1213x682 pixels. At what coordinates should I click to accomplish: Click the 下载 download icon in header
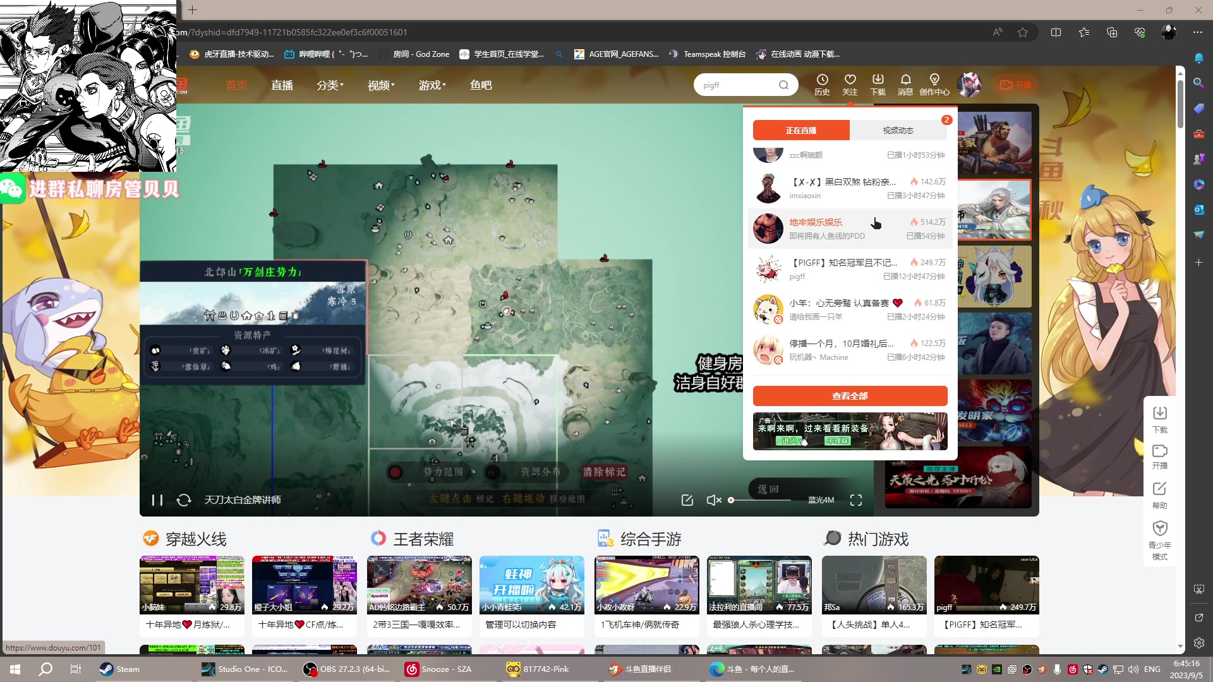pos(878,85)
